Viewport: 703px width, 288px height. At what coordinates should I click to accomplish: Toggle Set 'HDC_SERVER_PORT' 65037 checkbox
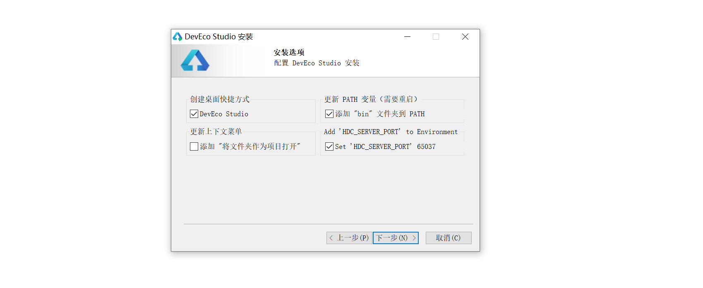(329, 146)
